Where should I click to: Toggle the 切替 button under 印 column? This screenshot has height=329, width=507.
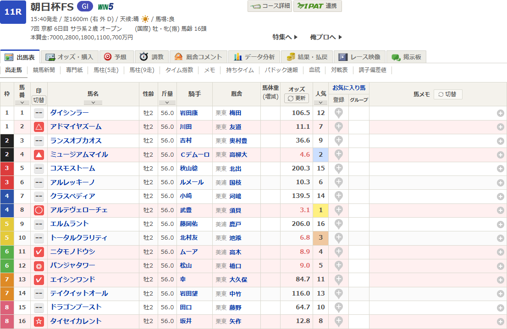[x=39, y=99]
